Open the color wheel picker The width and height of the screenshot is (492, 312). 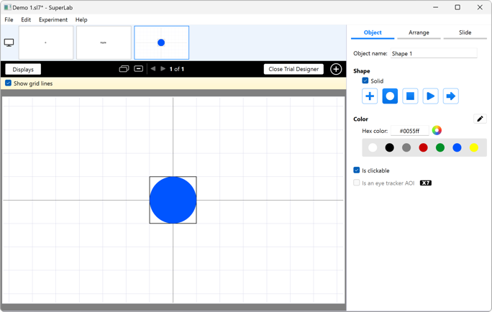coord(437,131)
